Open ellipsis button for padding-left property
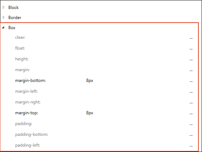Image resolution: width=202 pixels, height=152 pixels. click(x=191, y=146)
